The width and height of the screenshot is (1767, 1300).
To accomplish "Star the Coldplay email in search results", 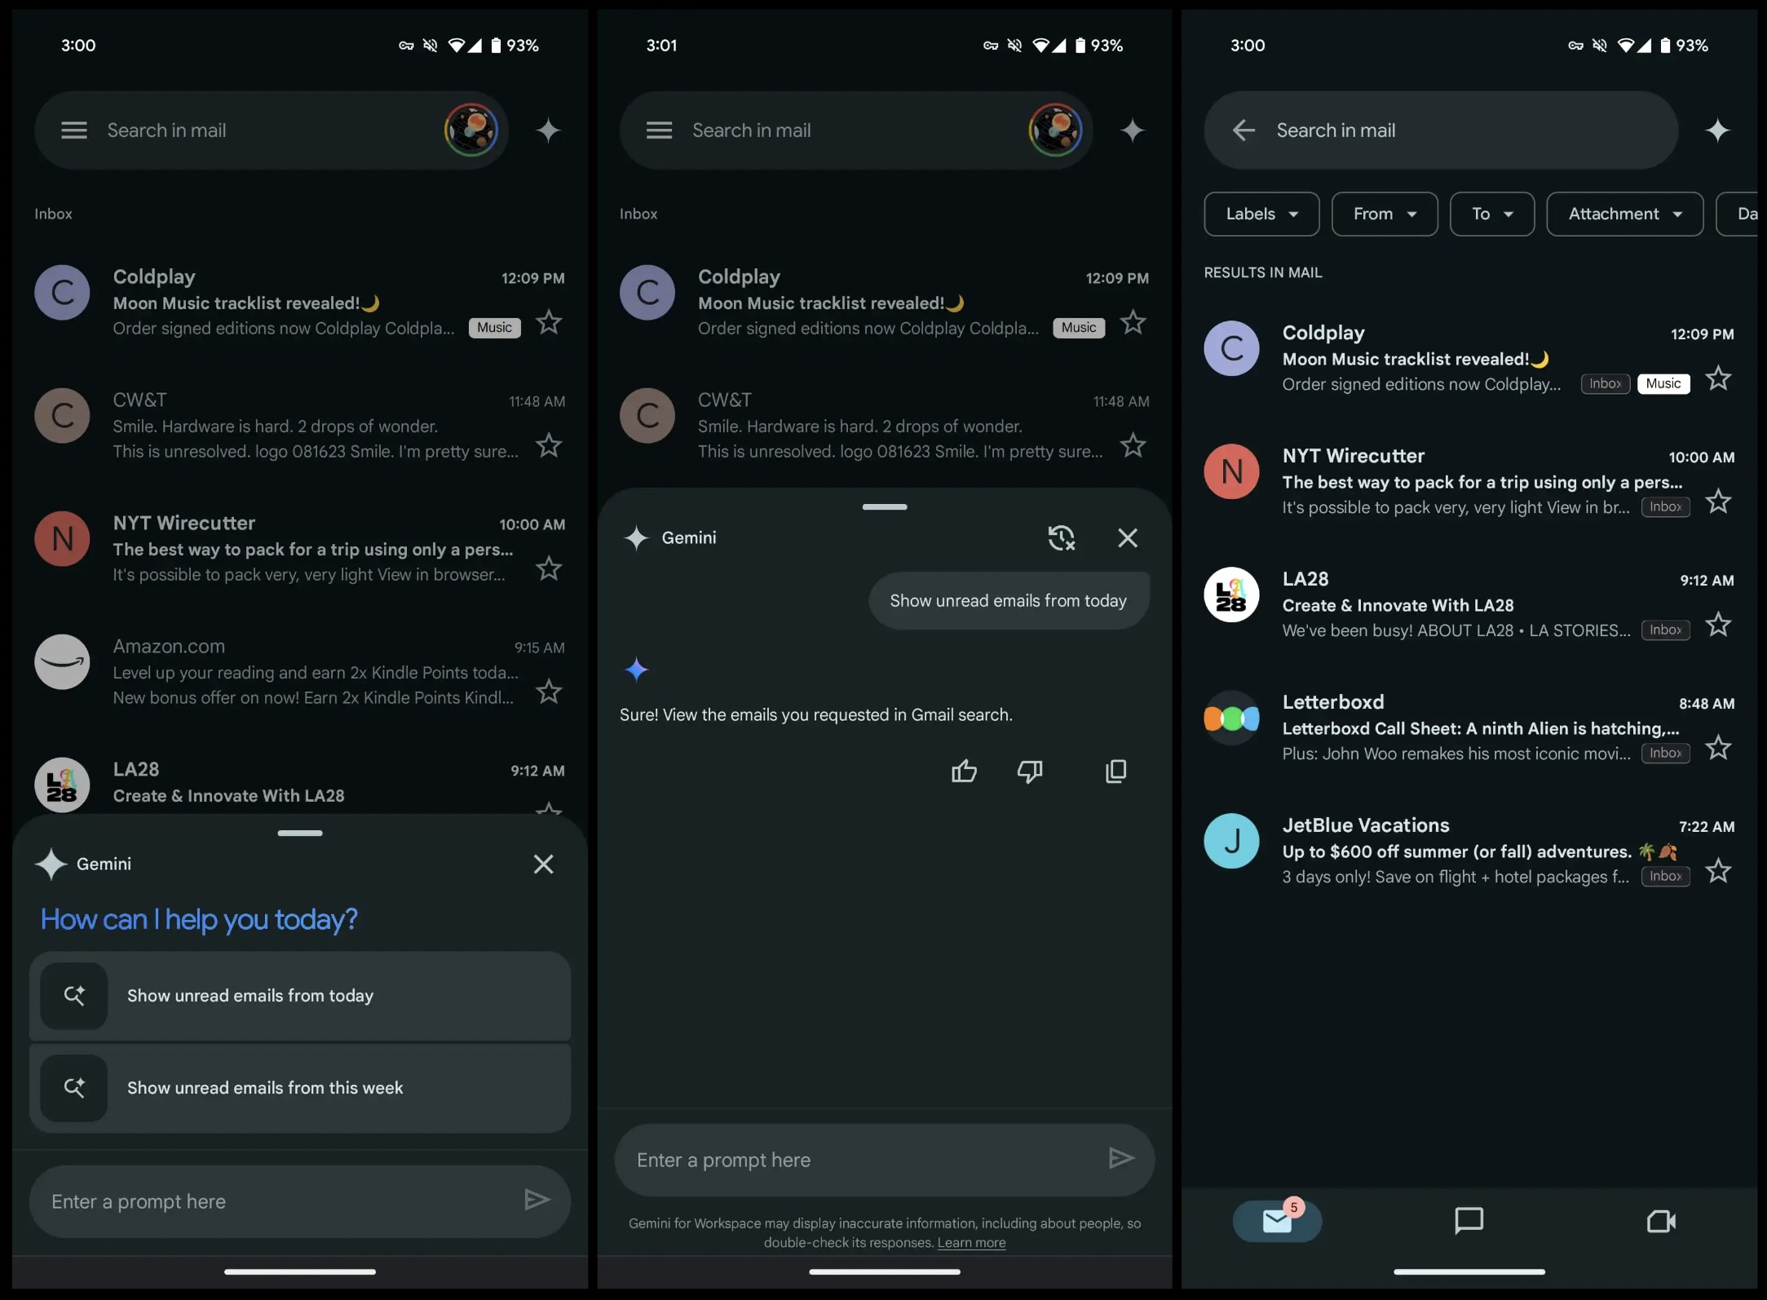I will (x=1718, y=379).
